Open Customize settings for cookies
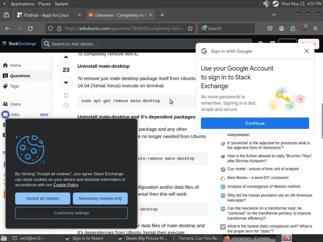This screenshot has width=323, height=242. click(71, 213)
